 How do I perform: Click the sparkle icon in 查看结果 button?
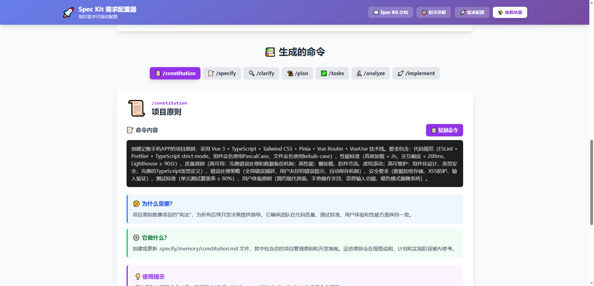point(501,12)
